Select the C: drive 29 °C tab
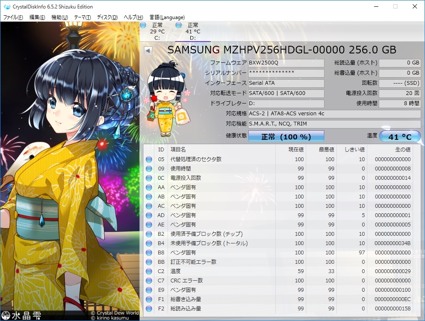 click(x=157, y=31)
